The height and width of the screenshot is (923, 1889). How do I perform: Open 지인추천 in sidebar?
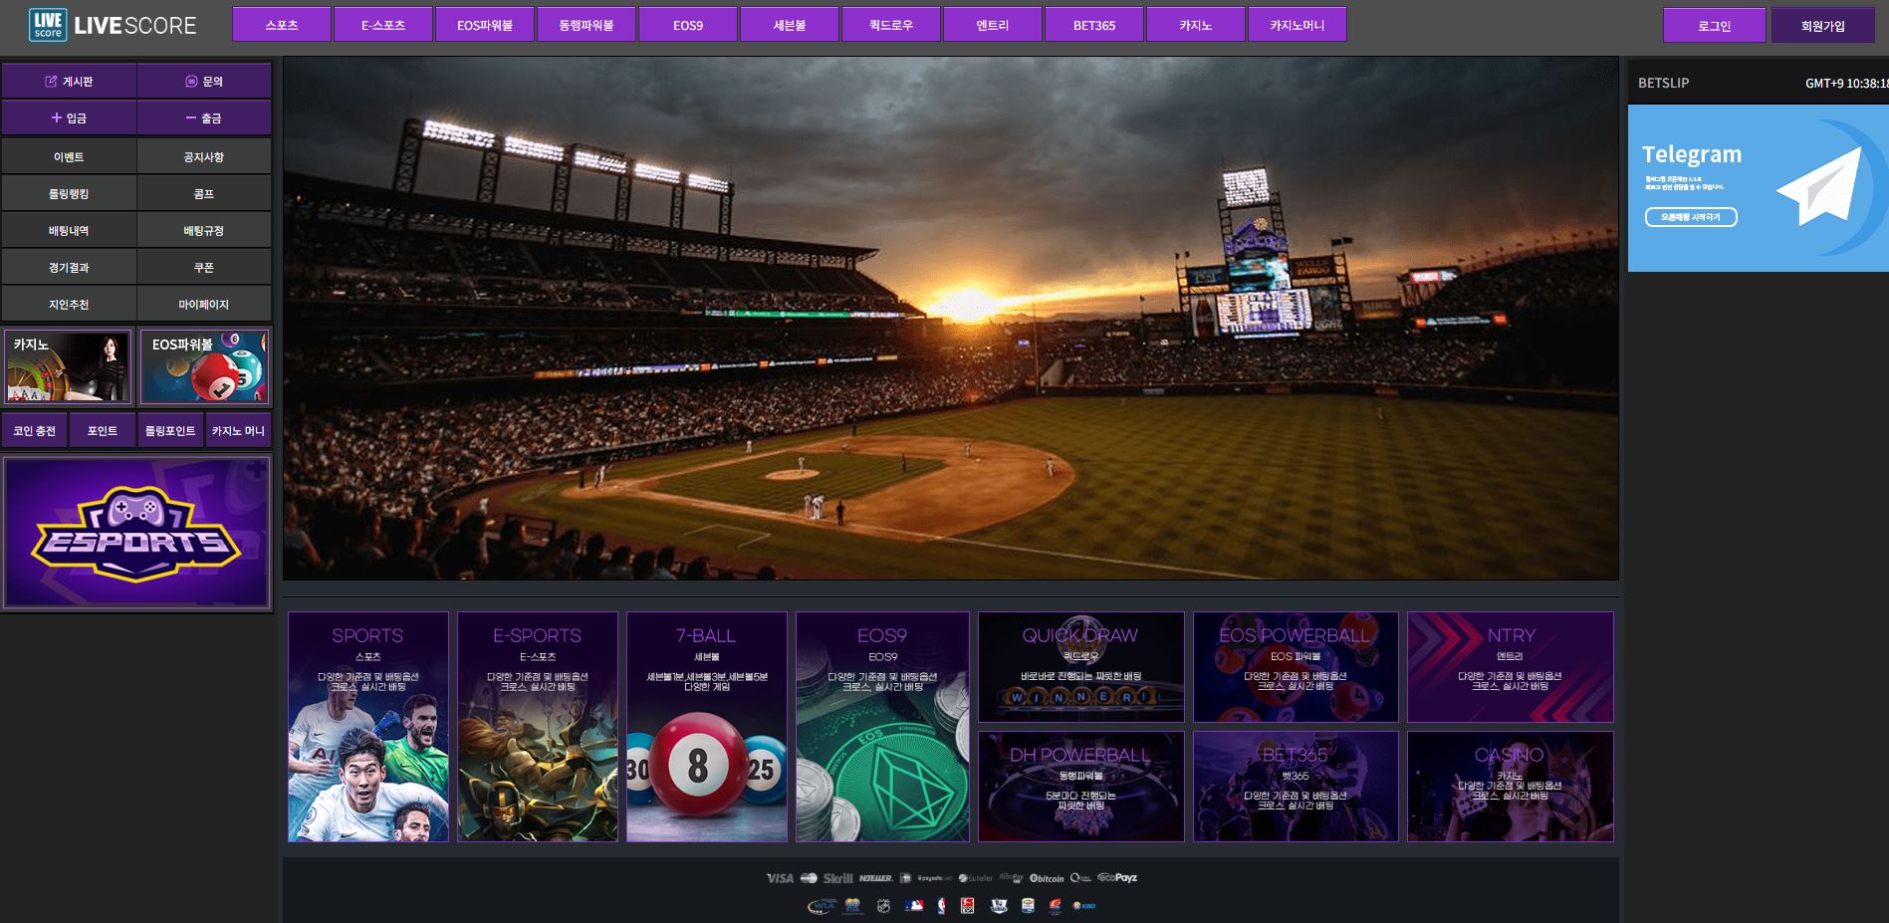(69, 304)
